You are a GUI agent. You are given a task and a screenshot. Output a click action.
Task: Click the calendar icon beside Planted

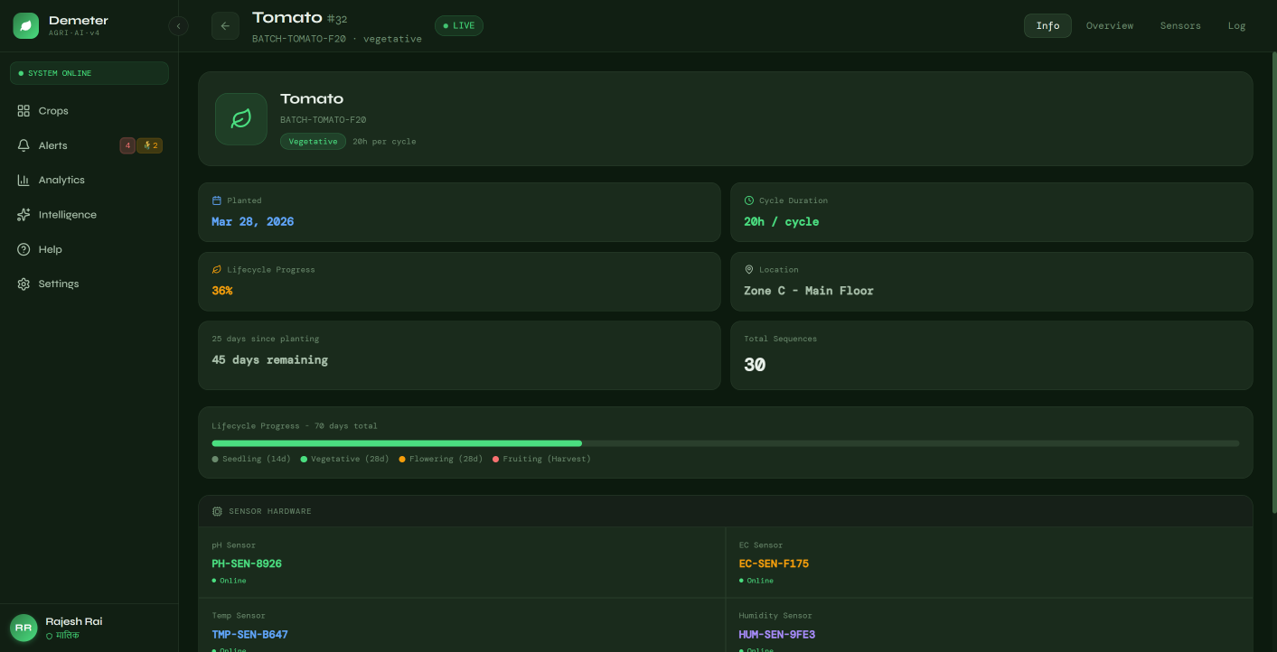pos(217,200)
